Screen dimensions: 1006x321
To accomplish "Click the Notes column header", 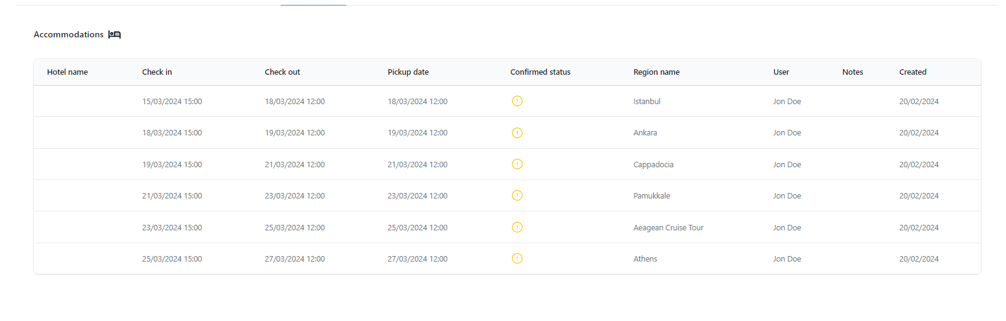I will (x=852, y=72).
